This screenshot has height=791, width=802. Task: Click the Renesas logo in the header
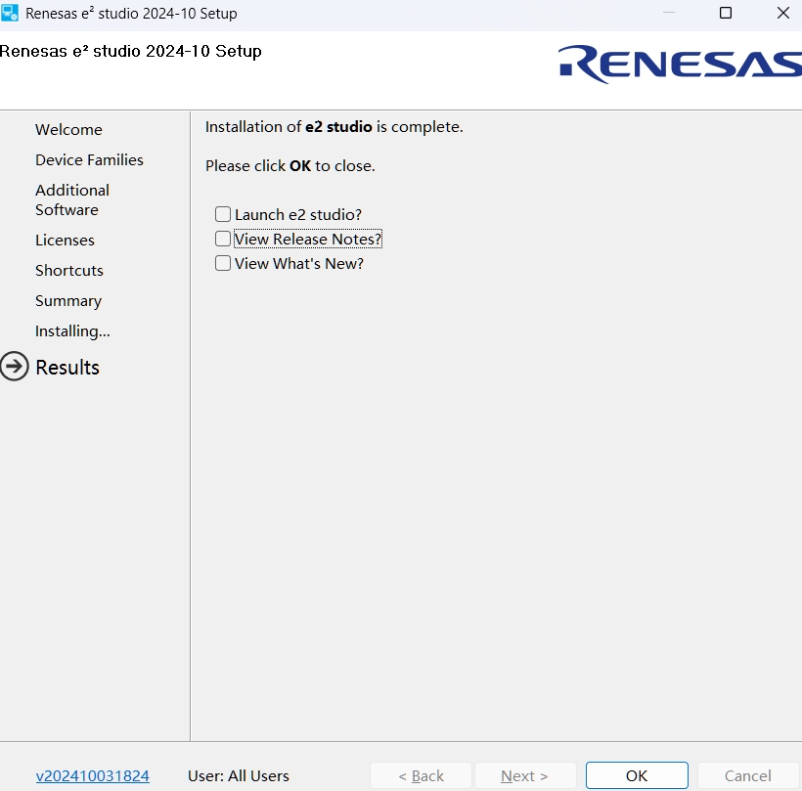681,64
